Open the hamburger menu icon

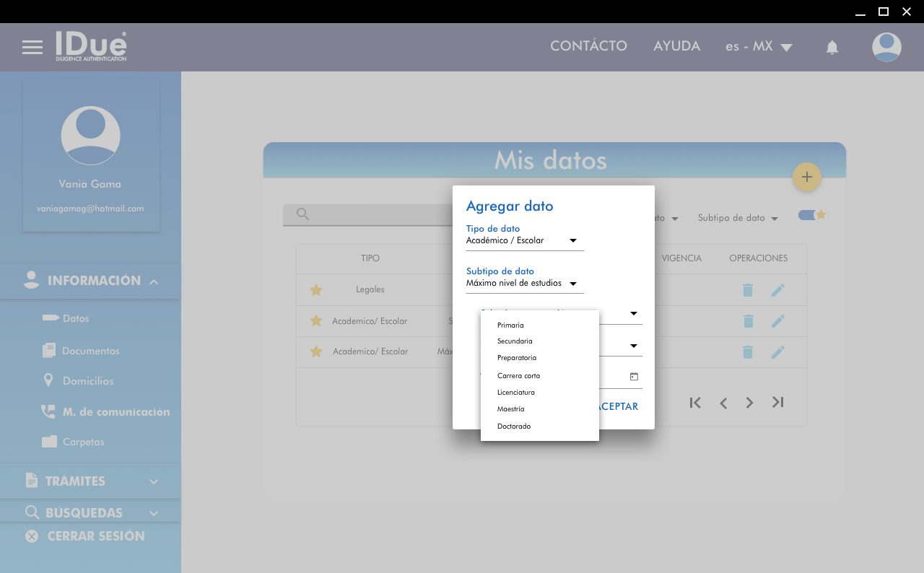pos(32,48)
